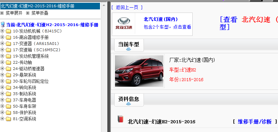This screenshot has width=278, height=132.
Task: Select the 资料信息 tab
Action: (x=129, y=100)
